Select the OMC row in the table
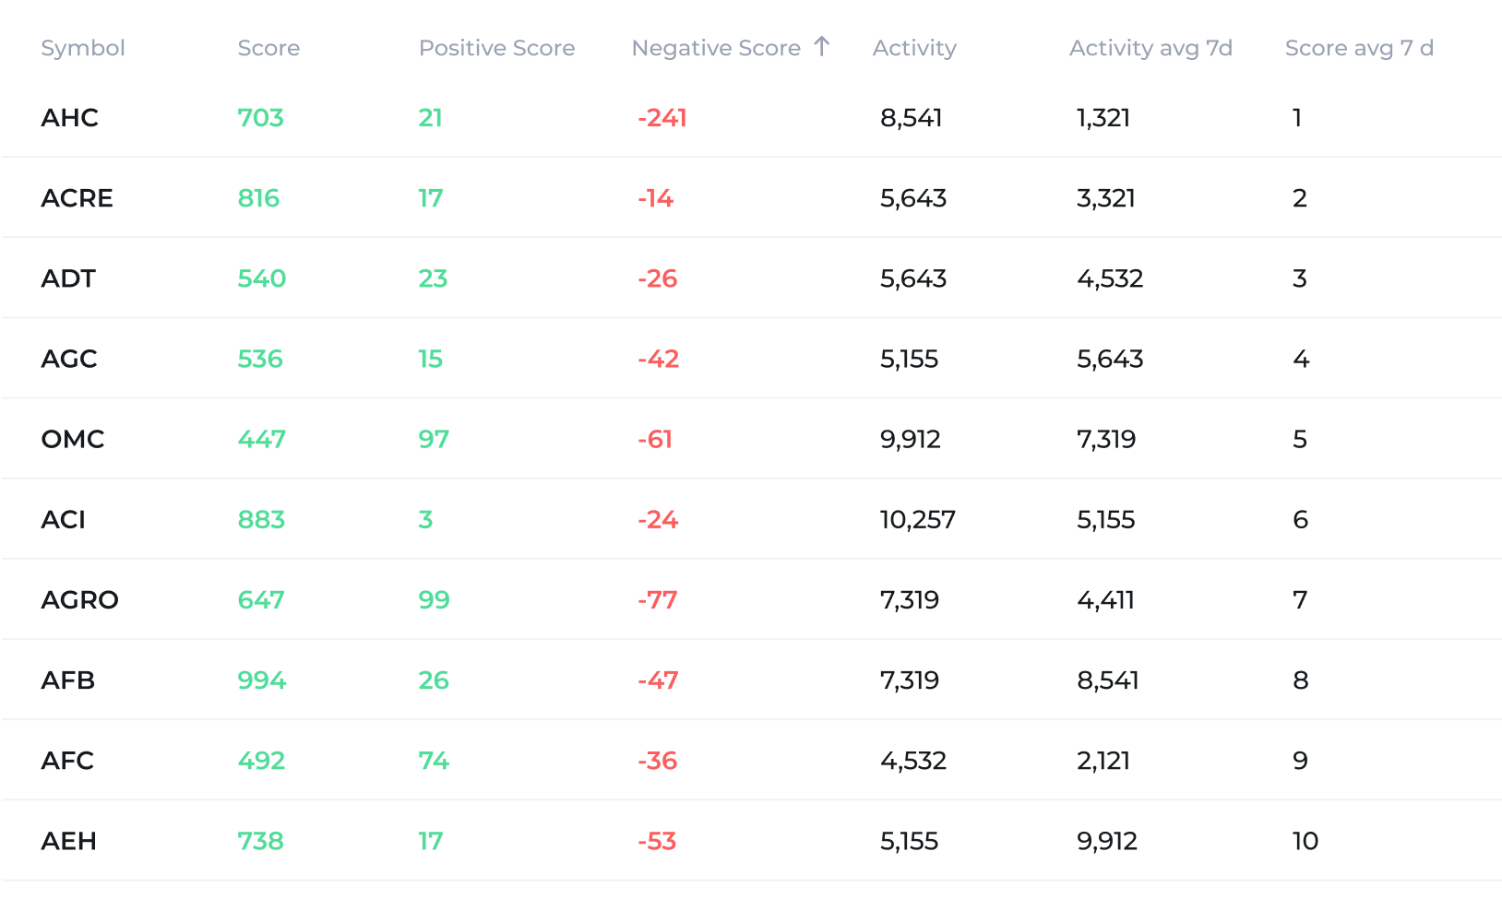The image size is (1502, 899). [72, 440]
